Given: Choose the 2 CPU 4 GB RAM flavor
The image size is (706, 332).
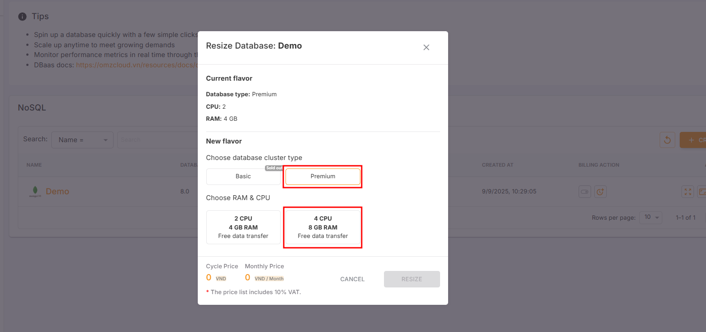Looking at the screenshot, I should pyautogui.click(x=243, y=227).
